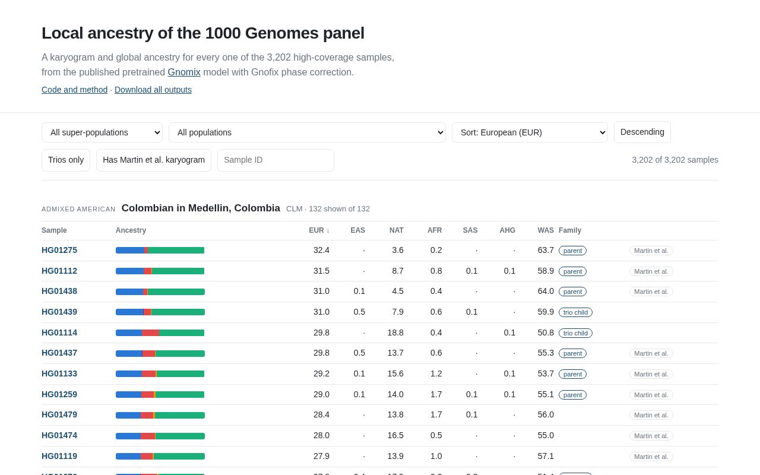Open sample HG01119

click(x=59, y=456)
